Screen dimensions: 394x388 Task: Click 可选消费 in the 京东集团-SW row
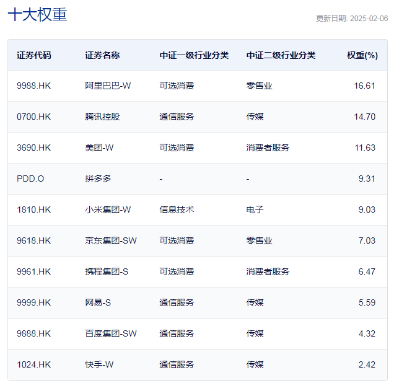177,240
